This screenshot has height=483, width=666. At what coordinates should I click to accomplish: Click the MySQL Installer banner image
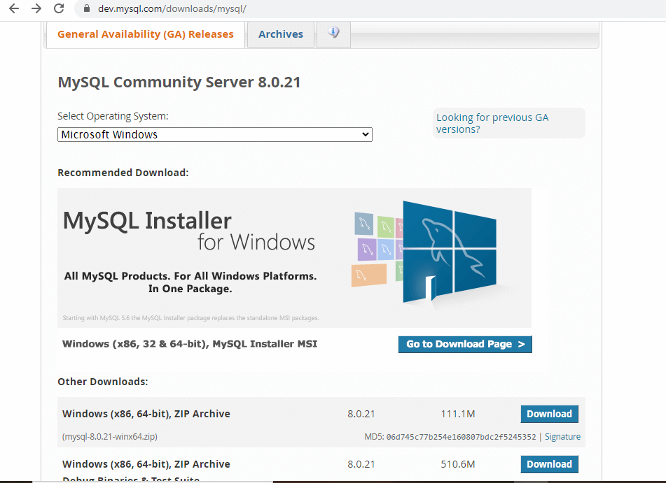coord(294,257)
